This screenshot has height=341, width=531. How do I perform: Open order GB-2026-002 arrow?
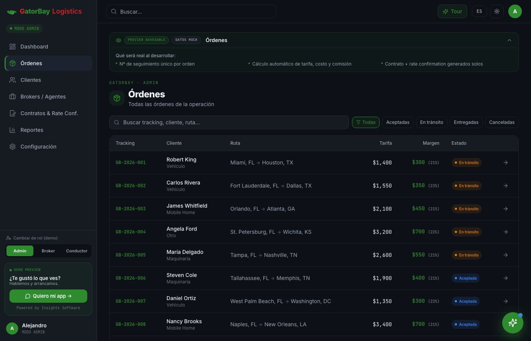click(506, 186)
